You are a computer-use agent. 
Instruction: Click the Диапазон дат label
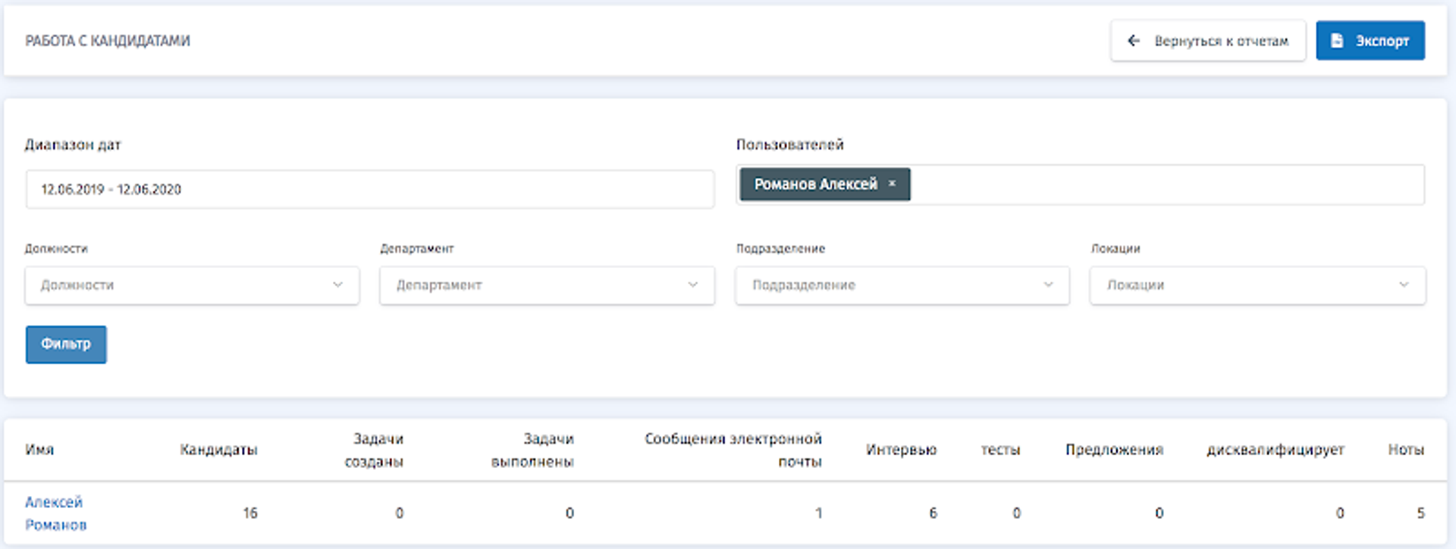(x=73, y=145)
